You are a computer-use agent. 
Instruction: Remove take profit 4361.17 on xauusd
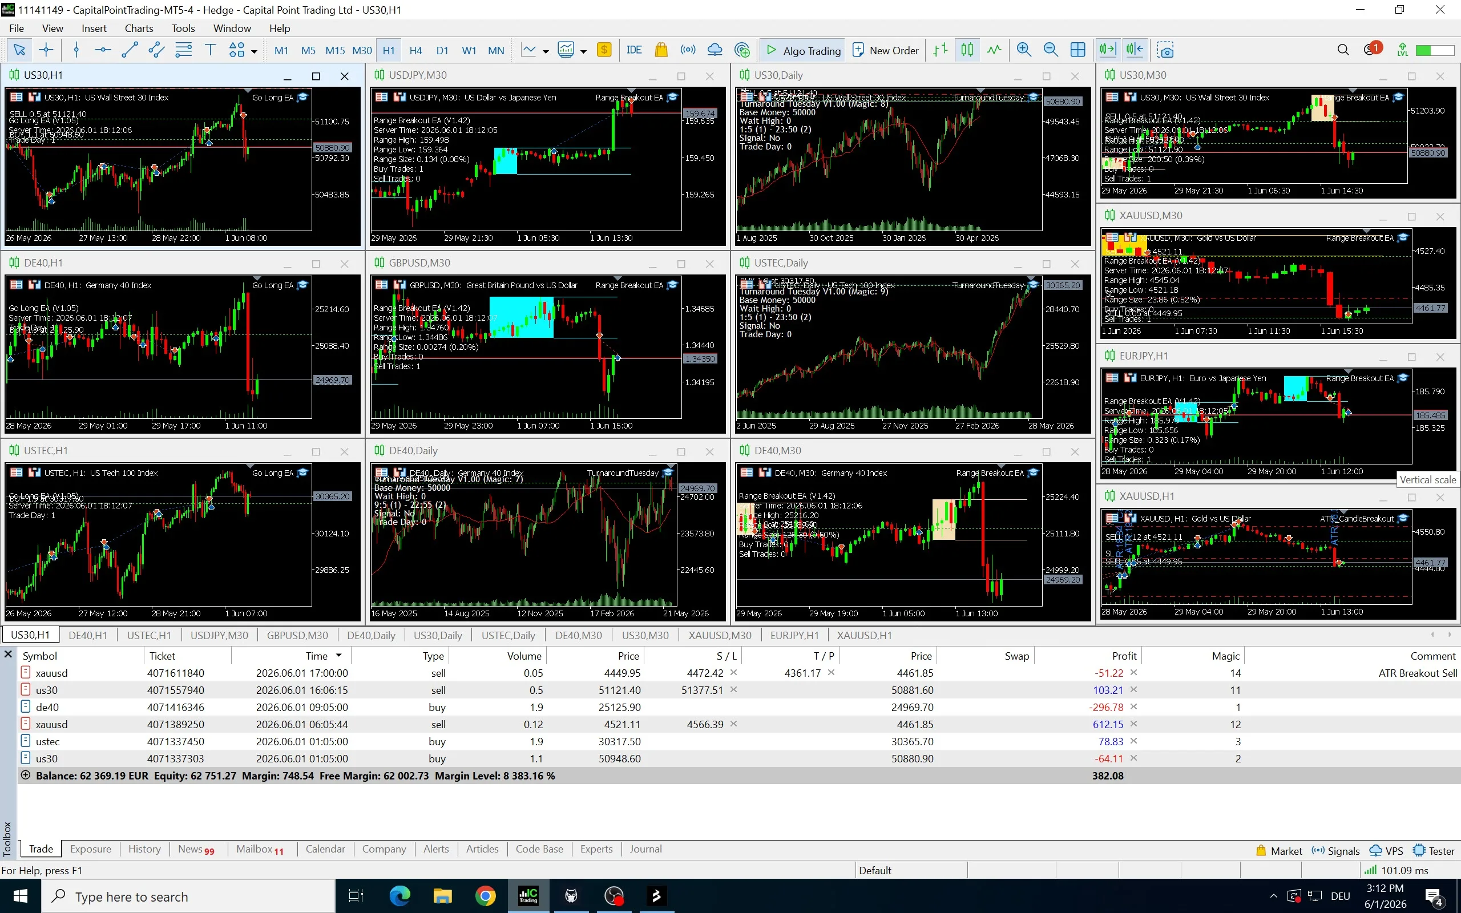[x=832, y=672]
